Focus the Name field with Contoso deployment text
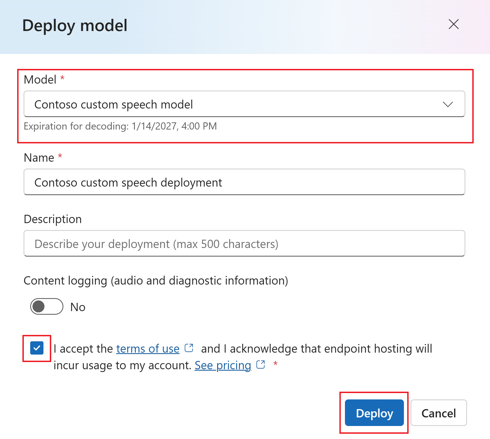490x439 pixels. (244, 182)
